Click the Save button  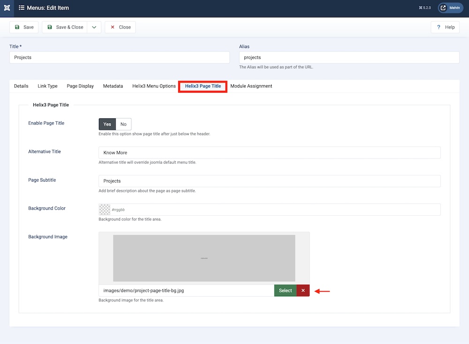click(24, 27)
